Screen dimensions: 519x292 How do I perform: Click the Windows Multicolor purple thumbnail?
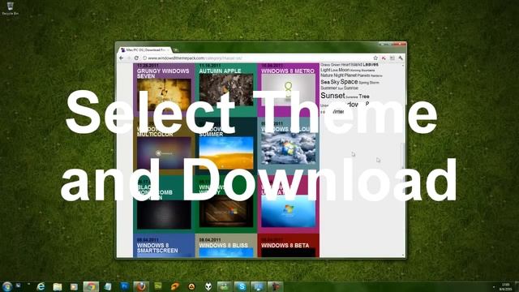(164, 153)
